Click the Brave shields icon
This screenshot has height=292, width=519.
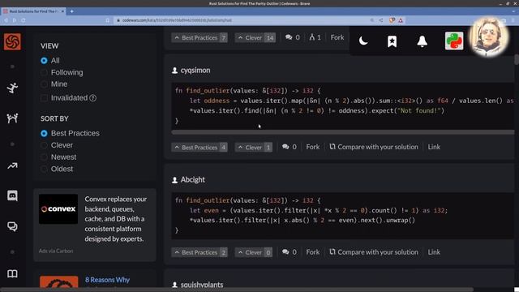pos(392,20)
